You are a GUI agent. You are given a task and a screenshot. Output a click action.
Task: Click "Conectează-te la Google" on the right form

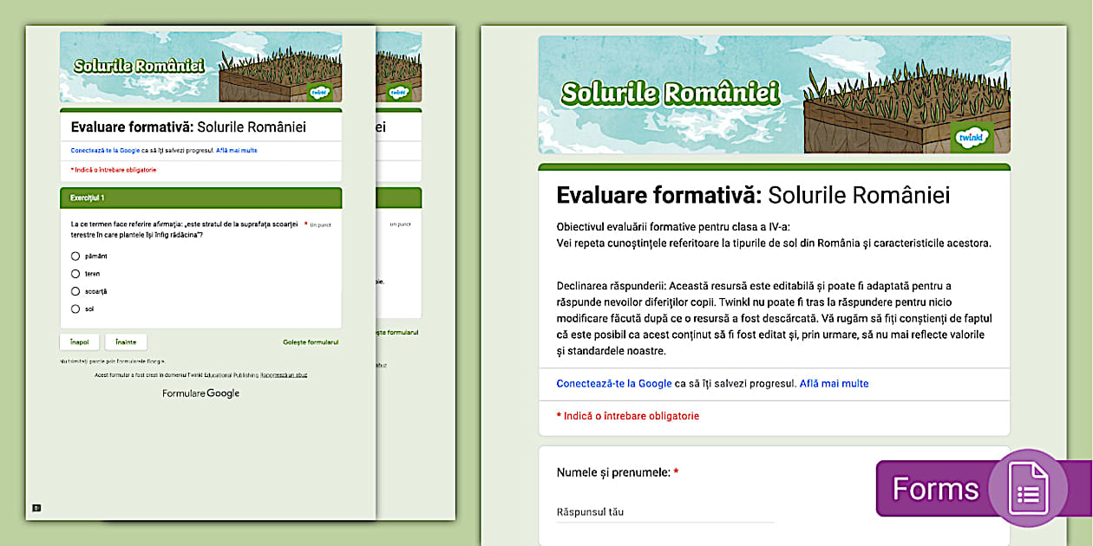click(x=612, y=383)
